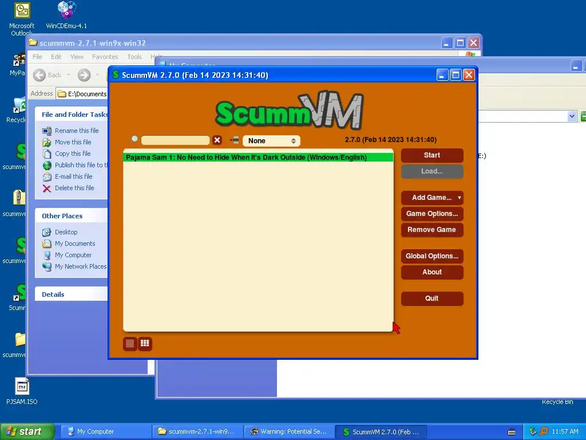This screenshot has height=440, width=586.
Task: Click Delete this file
Action: (x=74, y=188)
